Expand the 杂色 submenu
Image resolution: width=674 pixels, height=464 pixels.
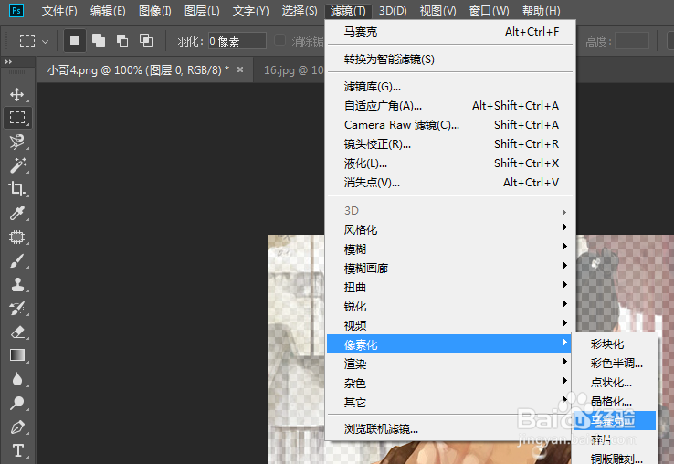pos(450,383)
